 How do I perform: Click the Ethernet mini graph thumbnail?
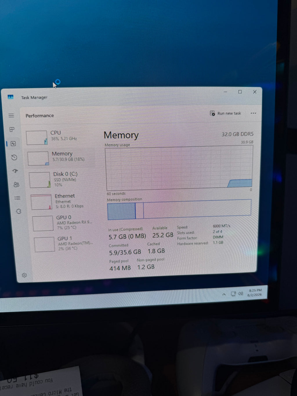(x=41, y=202)
